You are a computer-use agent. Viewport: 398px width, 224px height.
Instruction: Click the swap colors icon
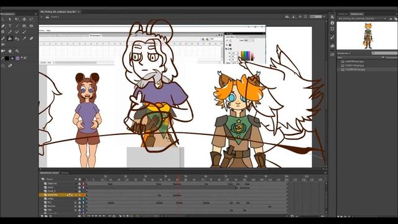click(x=25, y=58)
